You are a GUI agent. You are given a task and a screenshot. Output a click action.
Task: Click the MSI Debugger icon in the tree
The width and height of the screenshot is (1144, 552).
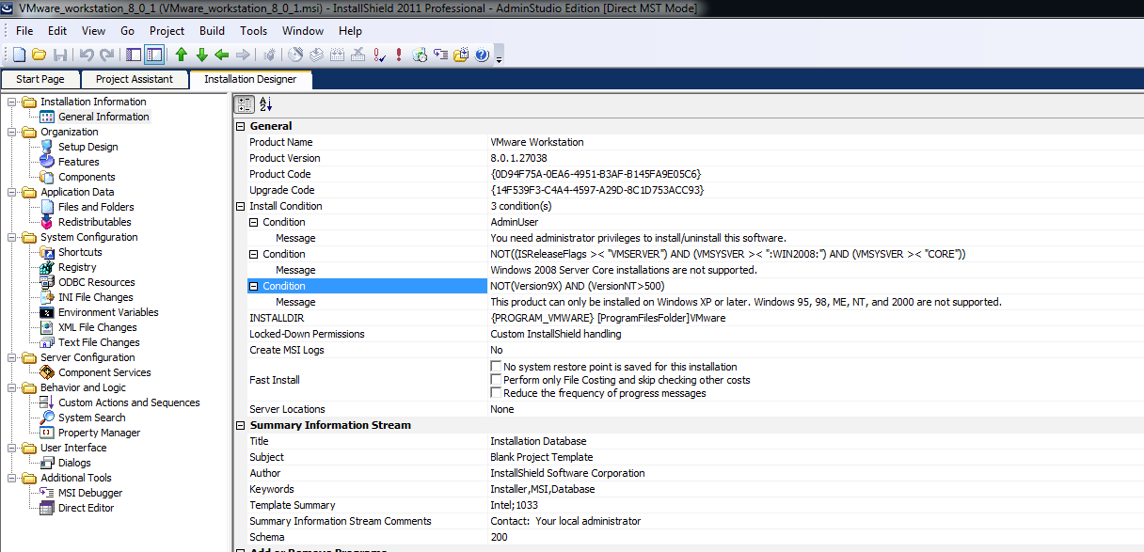(47, 493)
